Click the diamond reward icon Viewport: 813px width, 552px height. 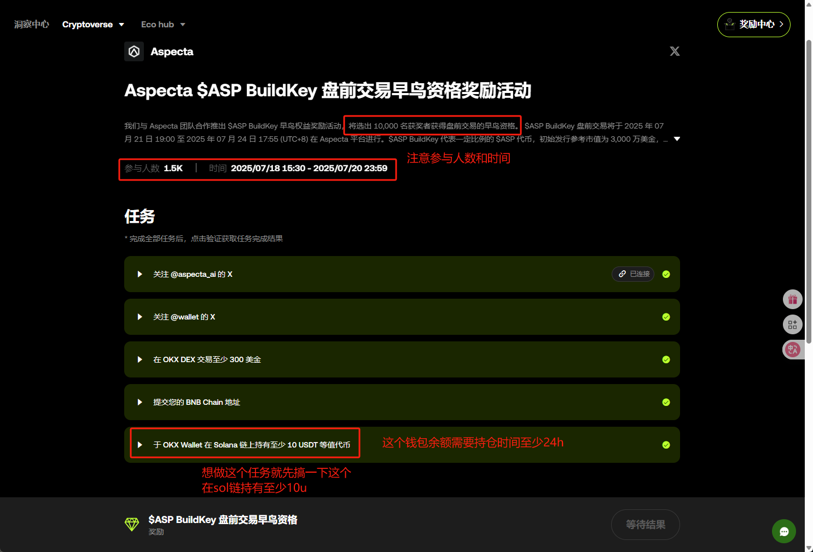[x=132, y=524]
